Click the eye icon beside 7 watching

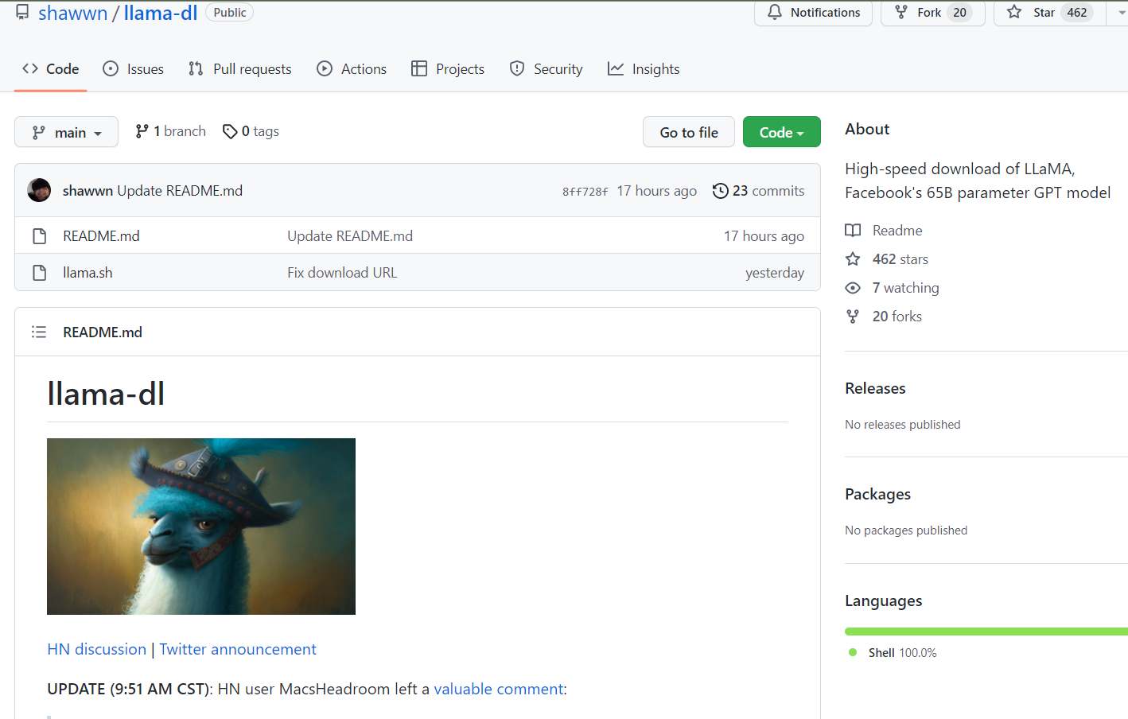point(853,288)
